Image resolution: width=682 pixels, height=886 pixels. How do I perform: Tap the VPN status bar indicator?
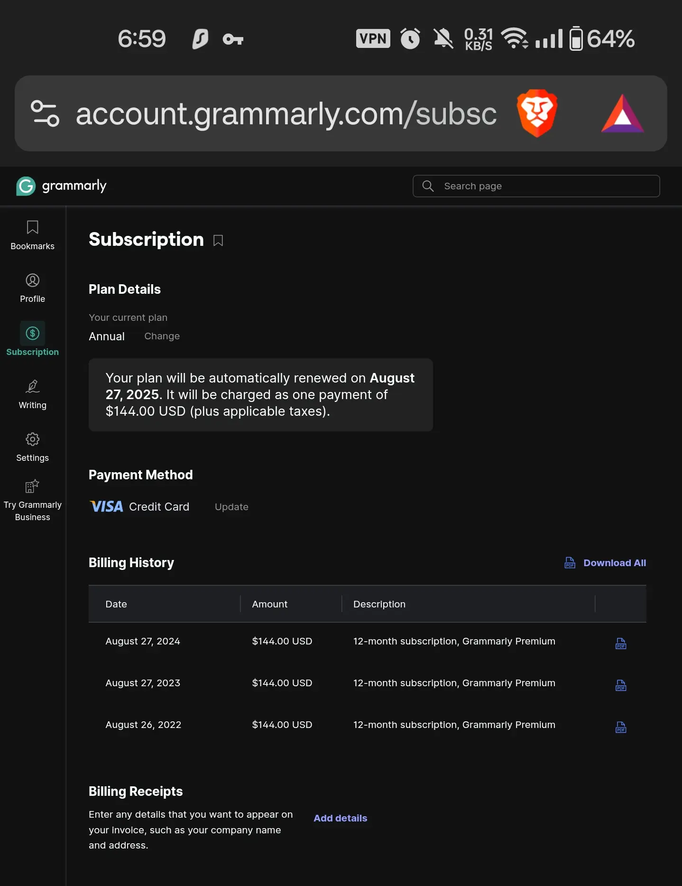373,38
